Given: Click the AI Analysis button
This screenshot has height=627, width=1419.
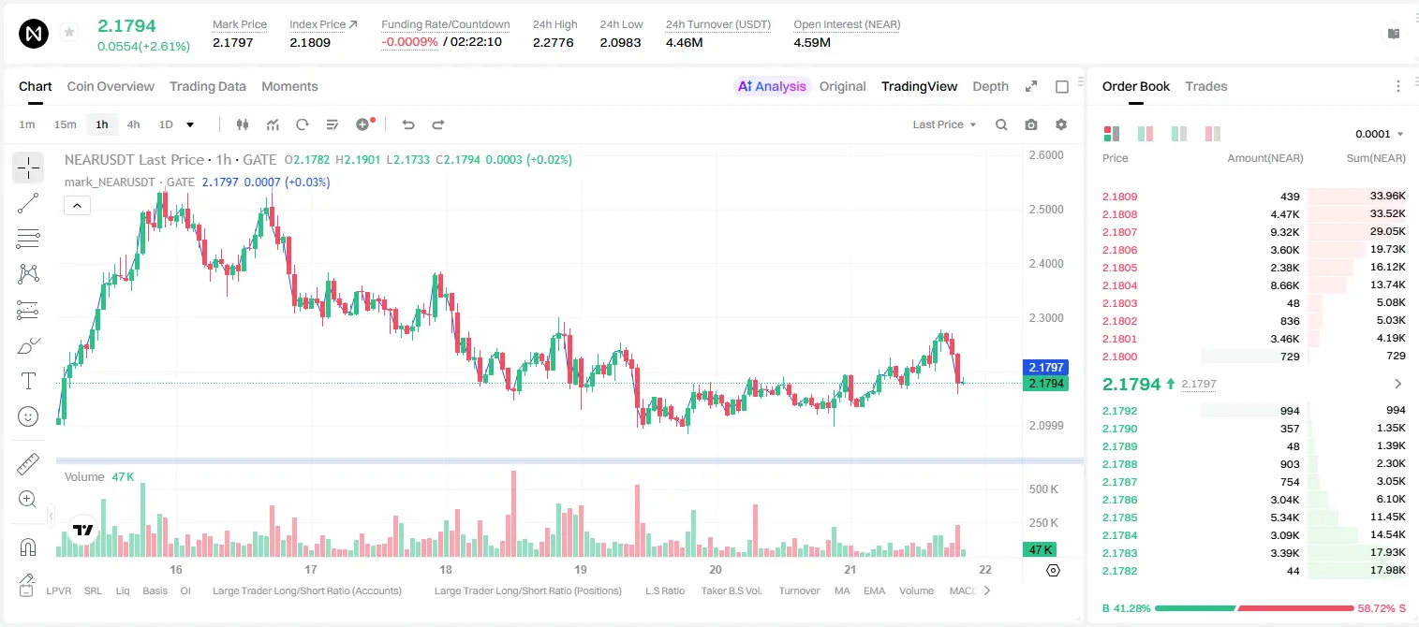Looking at the screenshot, I should (771, 86).
